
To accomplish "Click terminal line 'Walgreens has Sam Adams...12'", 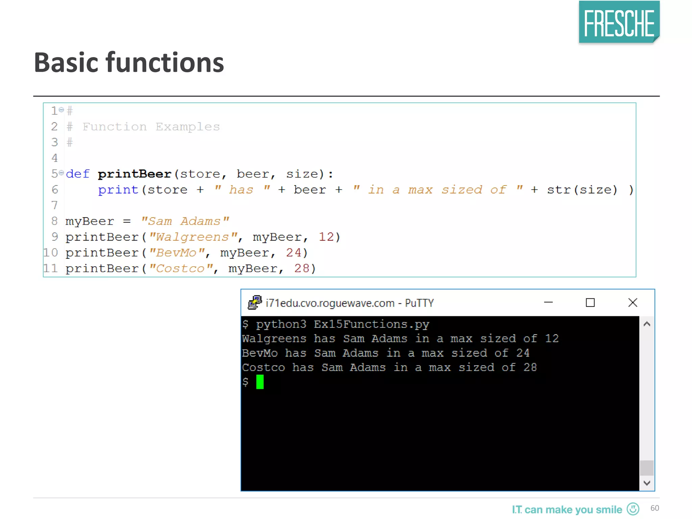I will [400, 339].
